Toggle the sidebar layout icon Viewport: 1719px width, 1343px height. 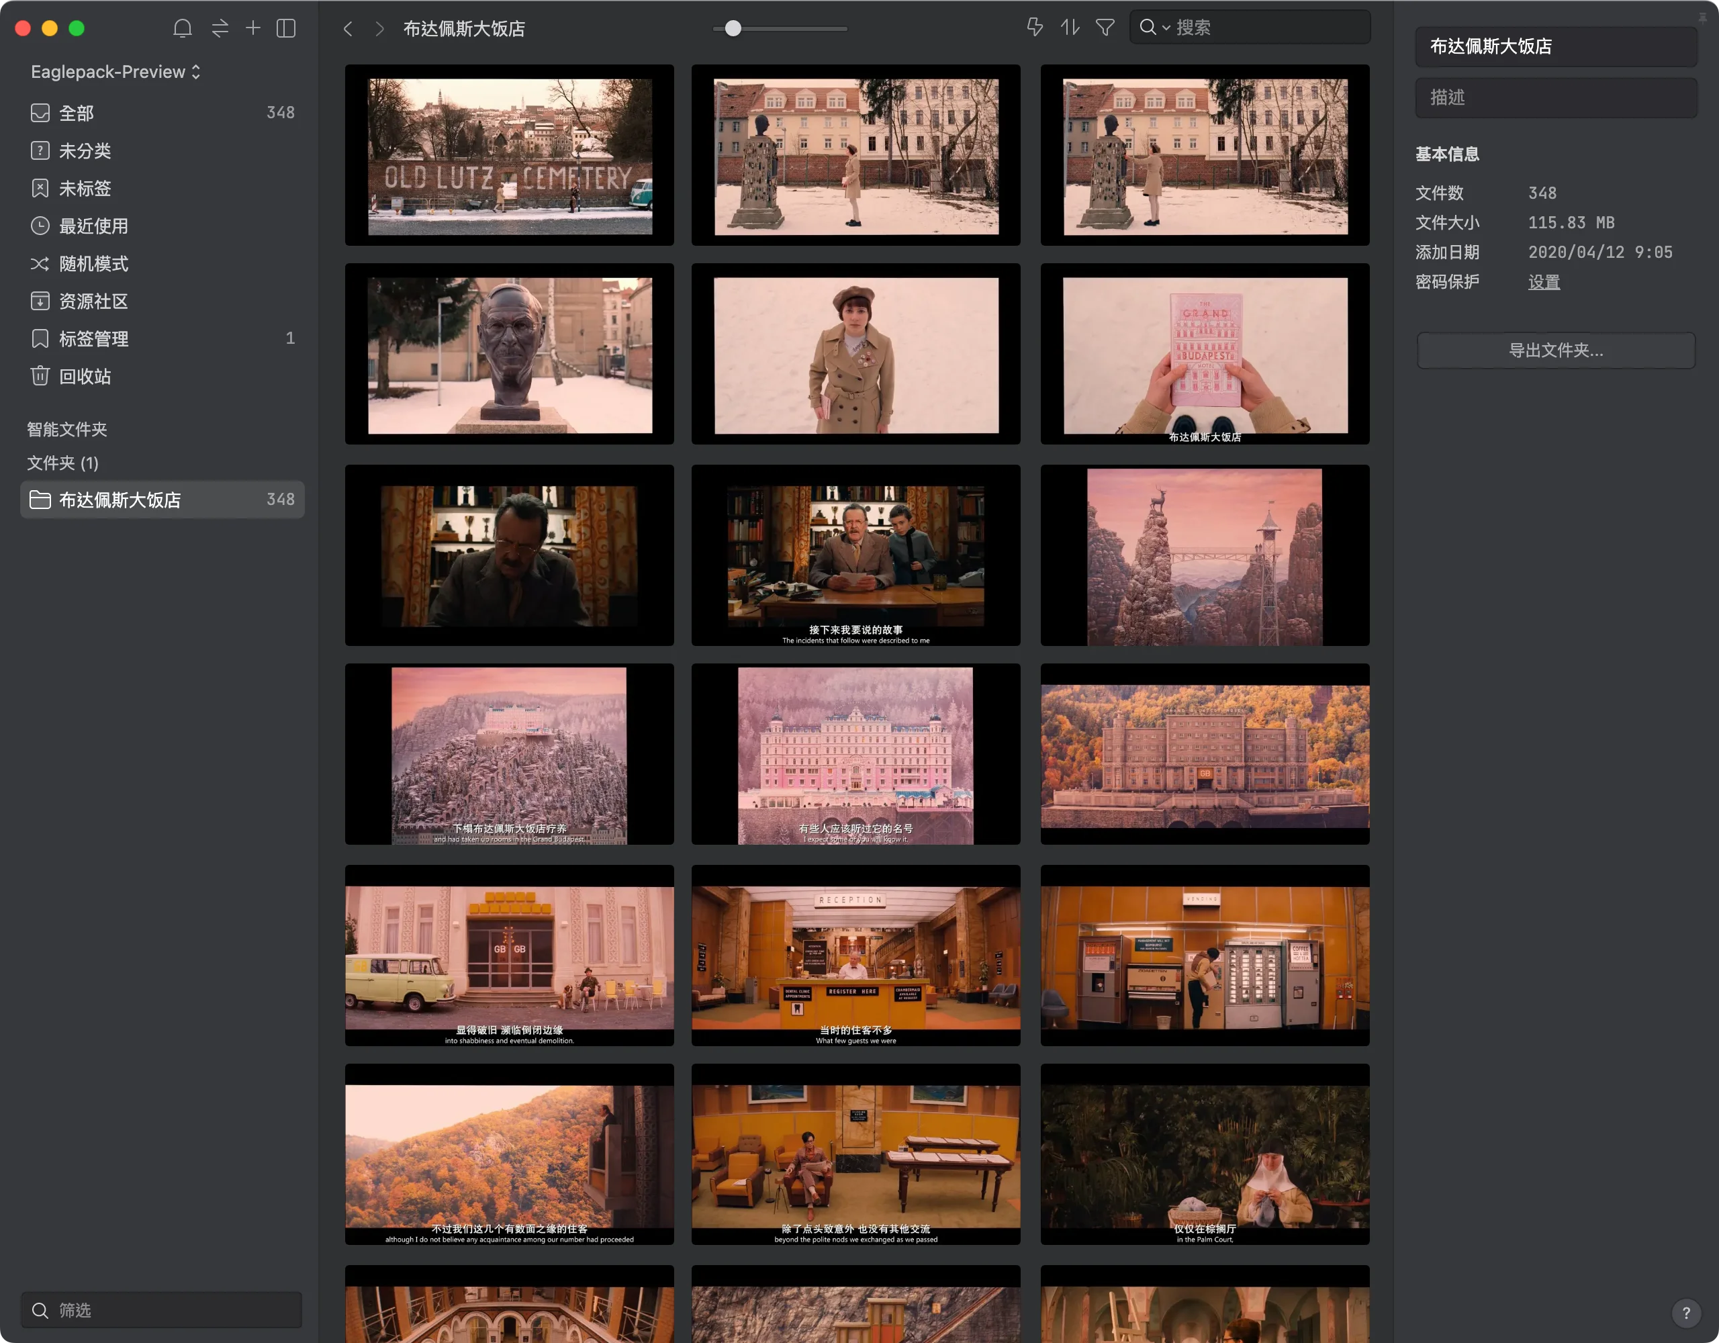[x=287, y=28]
